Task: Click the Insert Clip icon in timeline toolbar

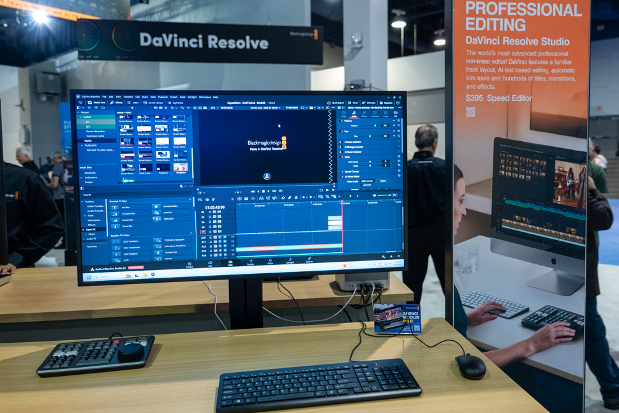Action: [262, 199]
